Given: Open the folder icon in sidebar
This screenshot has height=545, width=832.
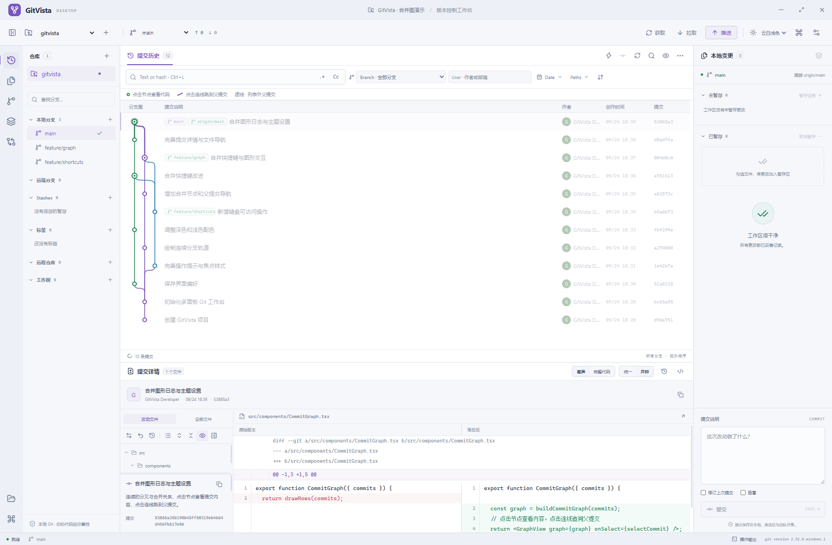Looking at the screenshot, I should [x=11, y=498].
